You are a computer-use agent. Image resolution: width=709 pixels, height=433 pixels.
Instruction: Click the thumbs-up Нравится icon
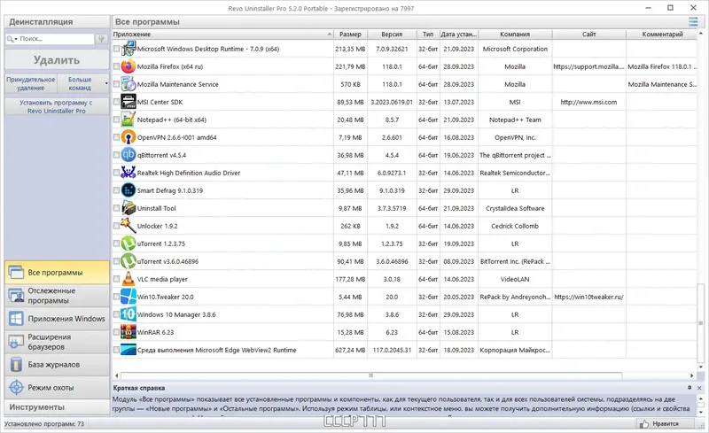point(644,423)
